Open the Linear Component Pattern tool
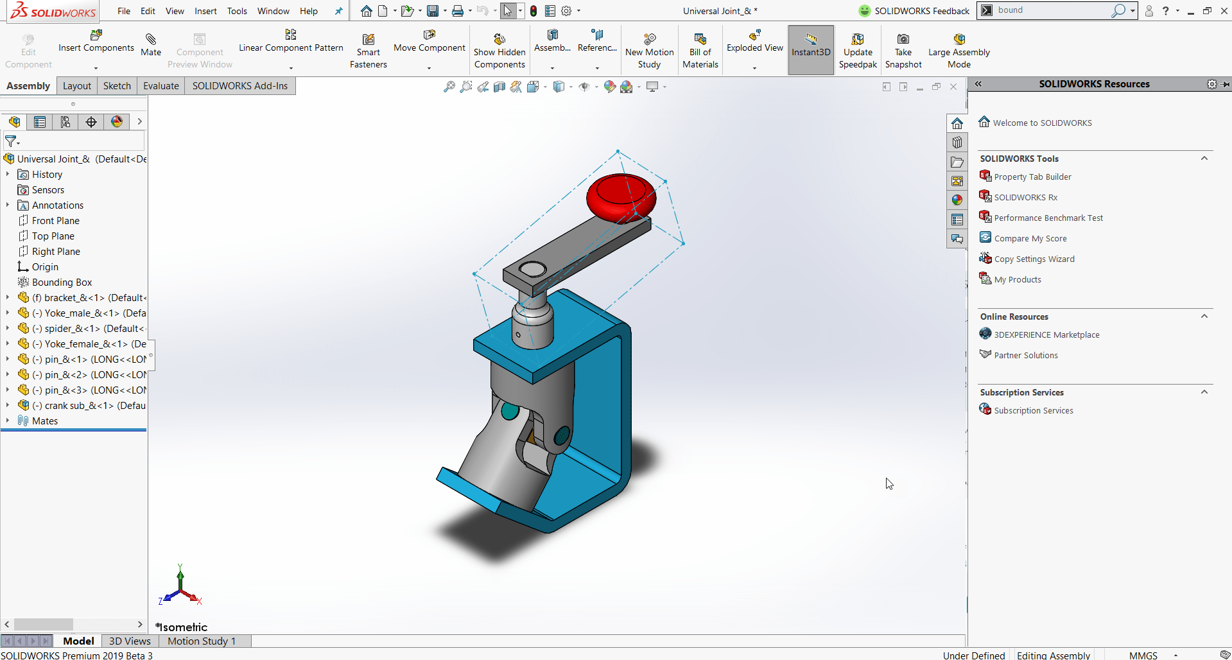Screen dimensions: 1232x660 click(x=290, y=48)
